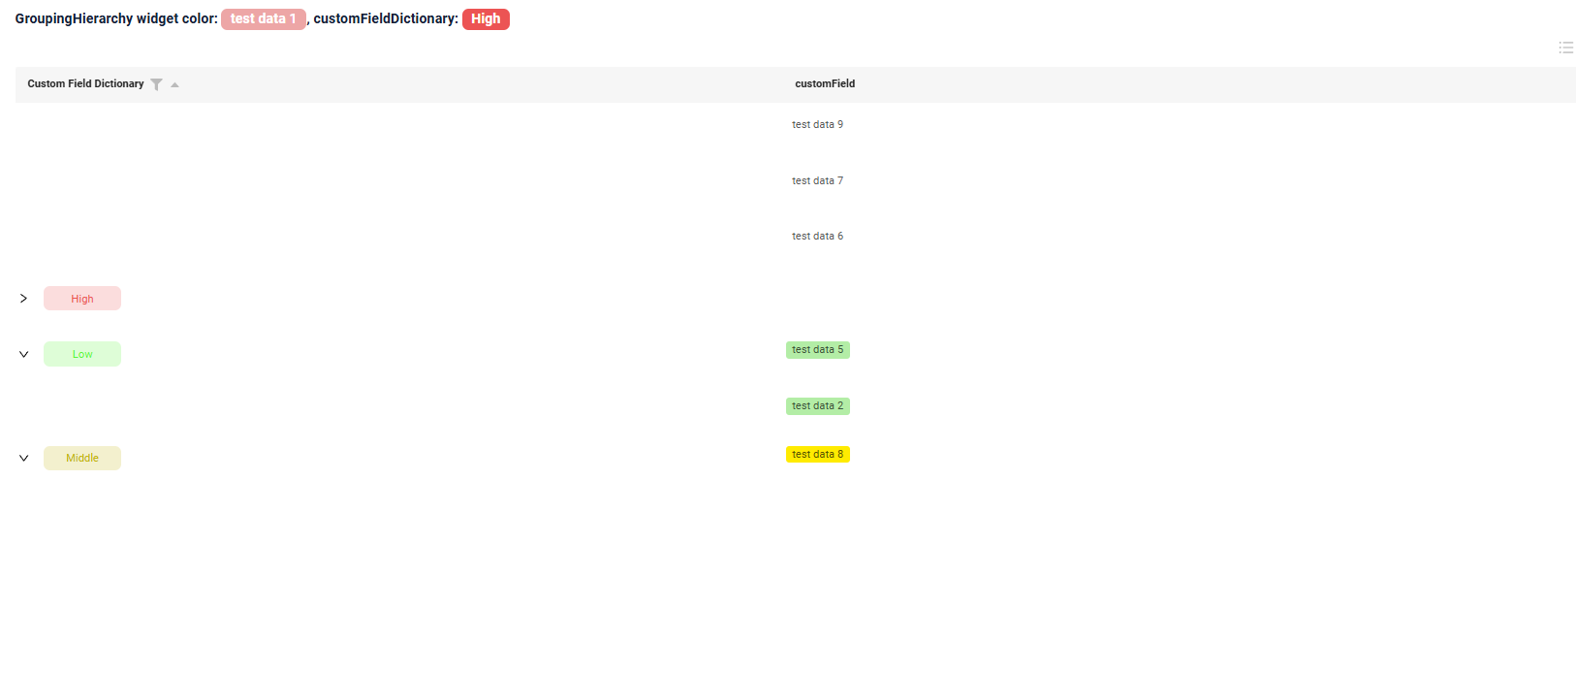Click the Custom Field Dictionary column header
1576x673 pixels.
85,84
